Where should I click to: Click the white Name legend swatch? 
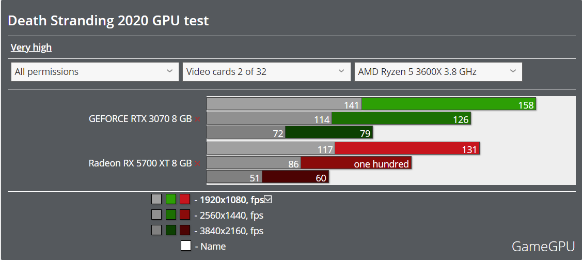point(186,246)
